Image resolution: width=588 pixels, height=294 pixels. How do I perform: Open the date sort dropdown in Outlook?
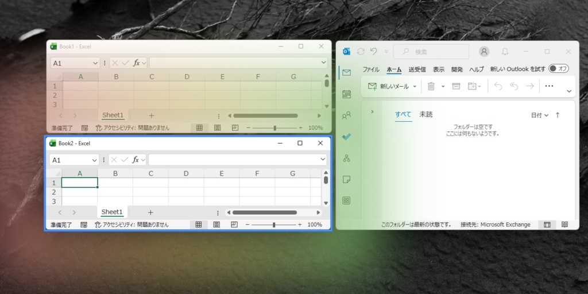pyautogui.click(x=540, y=115)
